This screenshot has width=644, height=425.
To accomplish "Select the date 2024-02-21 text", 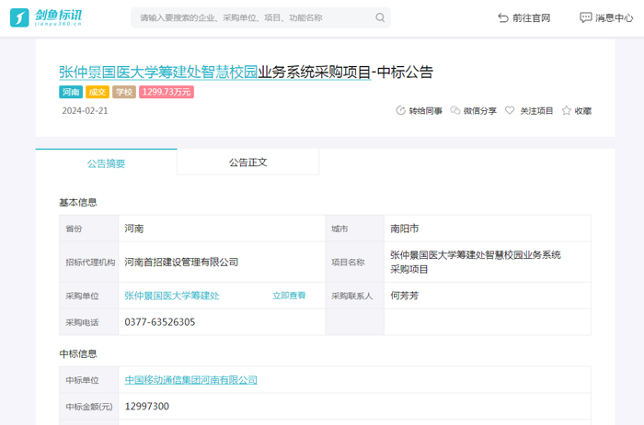I will 85,111.
